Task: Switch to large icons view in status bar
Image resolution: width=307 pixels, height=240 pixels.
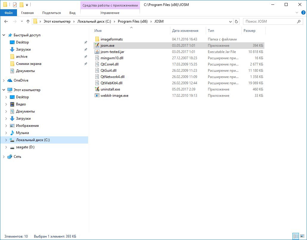Action: 302,236
